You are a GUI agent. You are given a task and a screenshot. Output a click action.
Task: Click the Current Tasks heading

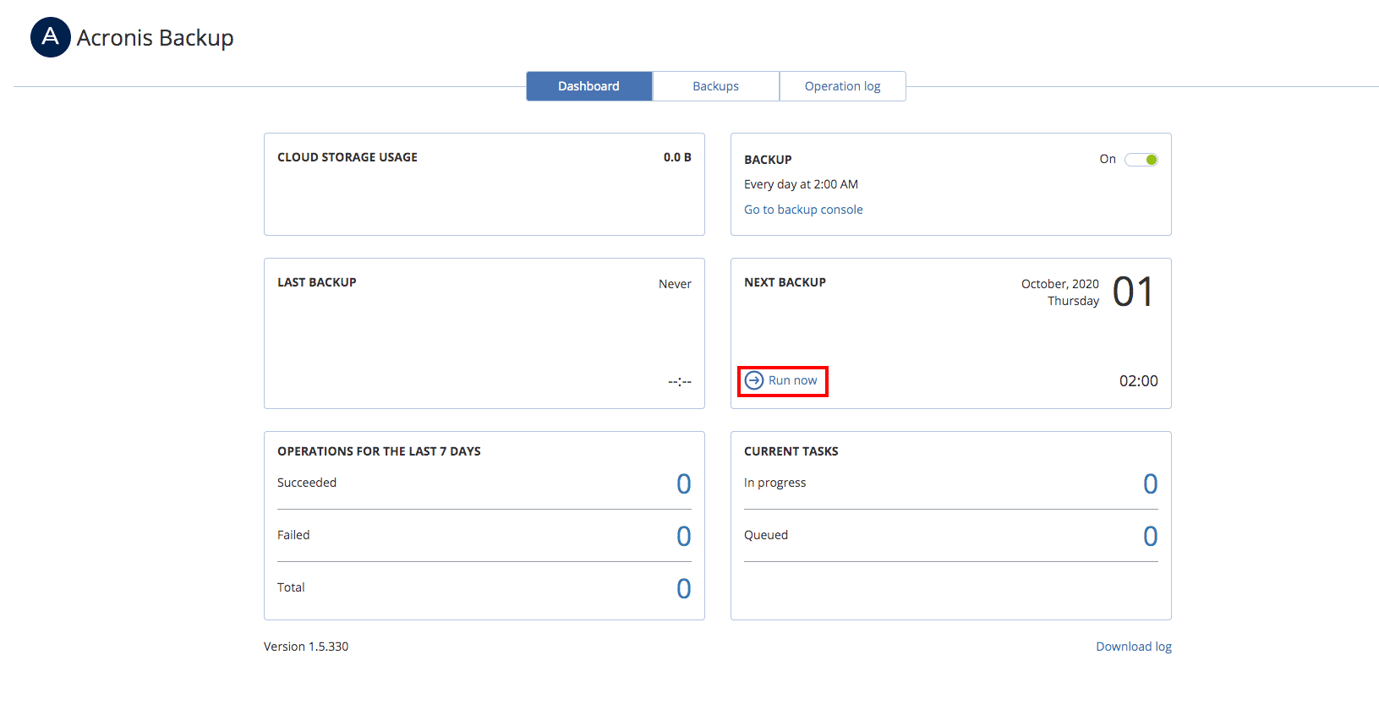point(791,451)
